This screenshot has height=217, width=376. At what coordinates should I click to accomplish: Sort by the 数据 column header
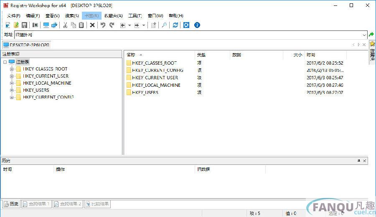point(257,55)
